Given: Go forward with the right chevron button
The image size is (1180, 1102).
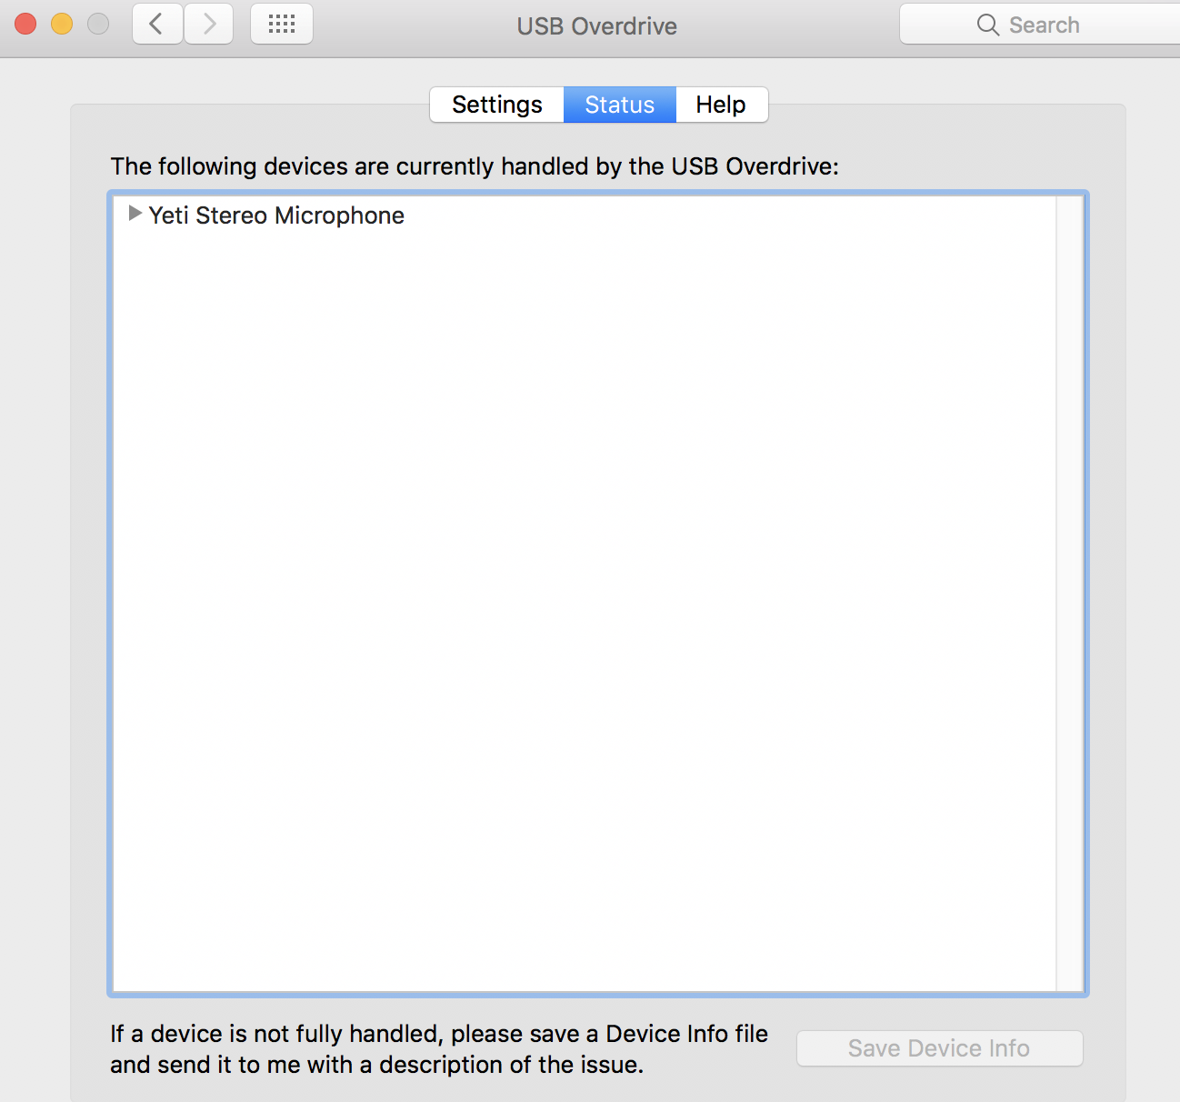Looking at the screenshot, I should 209,24.
